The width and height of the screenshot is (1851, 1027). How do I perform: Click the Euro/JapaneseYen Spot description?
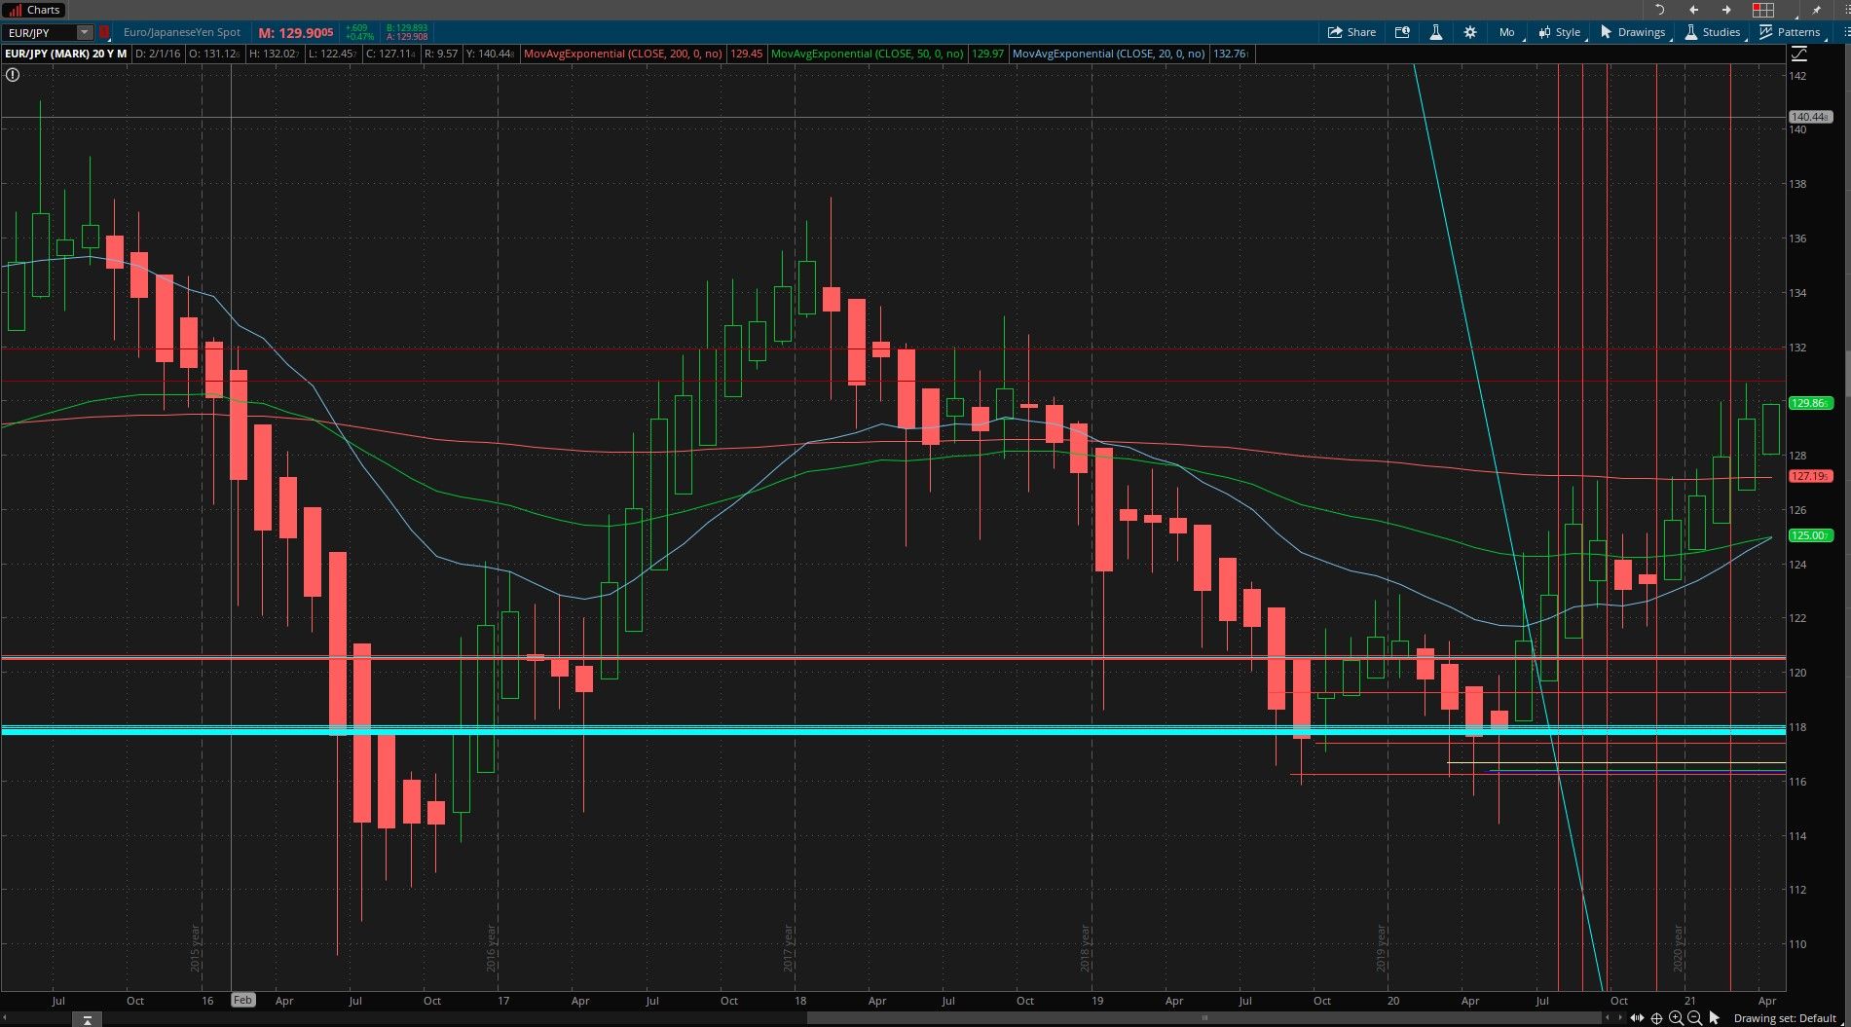pyautogui.click(x=182, y=32)
